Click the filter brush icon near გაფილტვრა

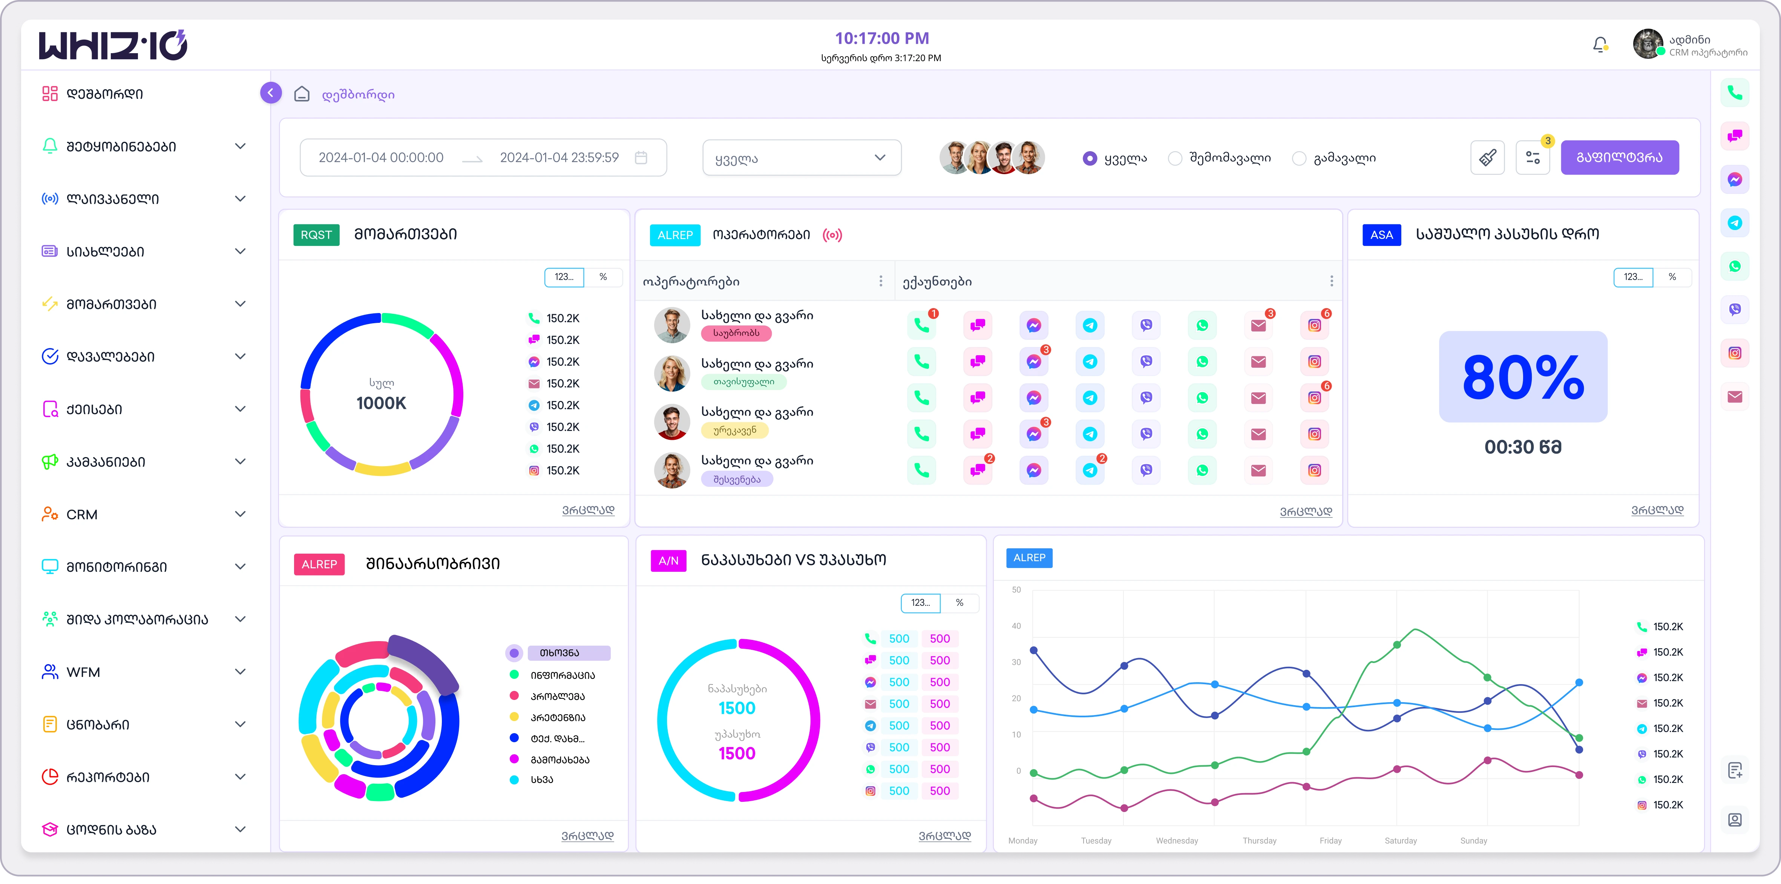click(x=1488, y=157)
